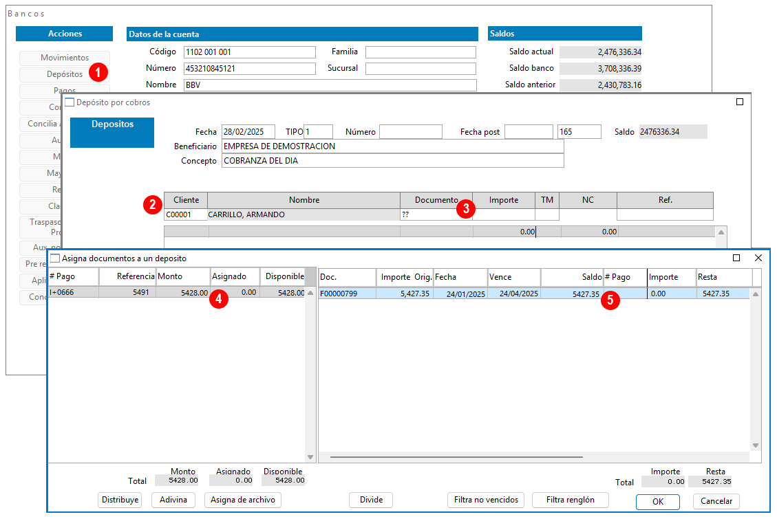Click the Monto column header
Viewport: 777px width, 519px height.
coord(183,276)
